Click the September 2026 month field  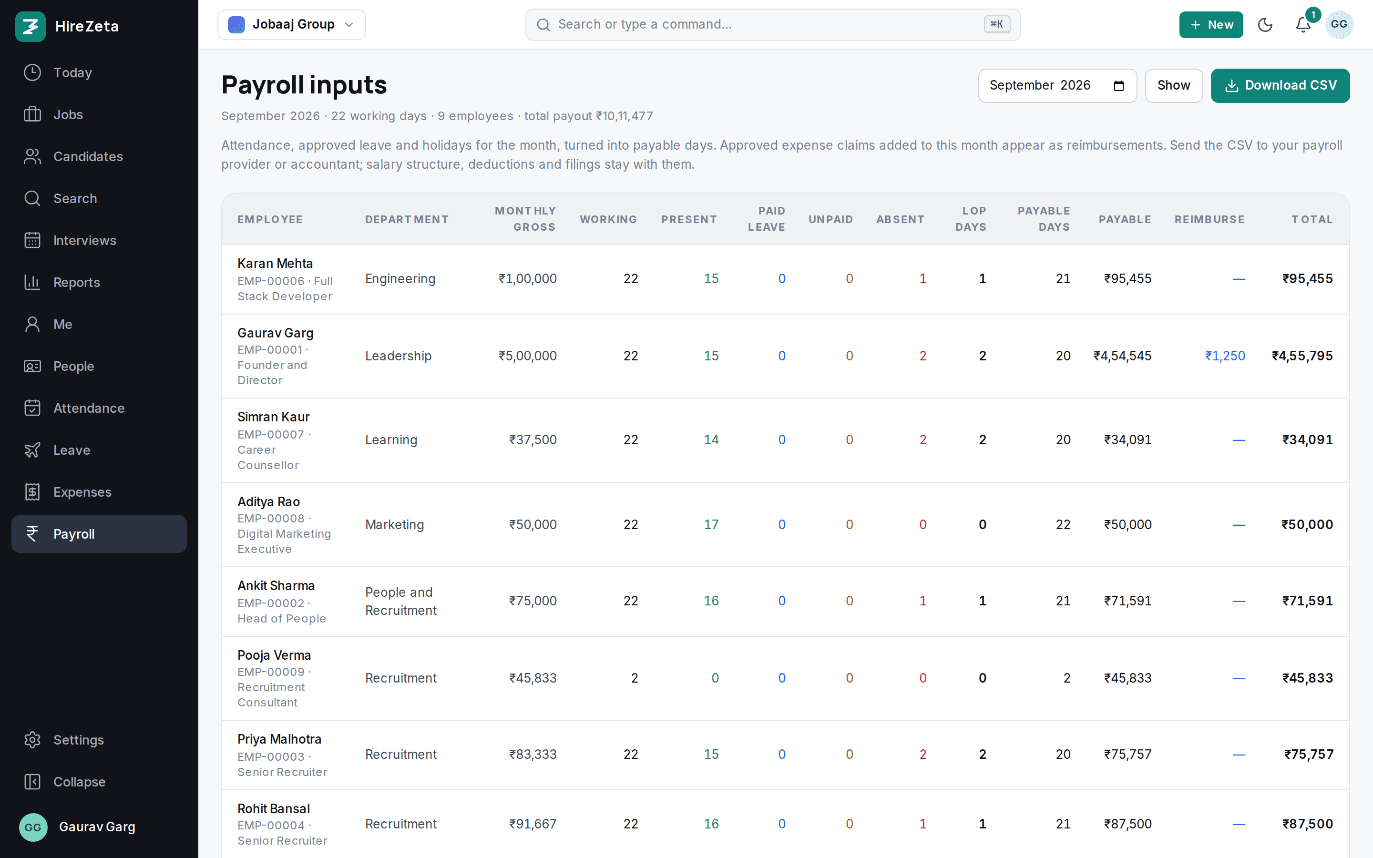click(x=1057, y=86)
